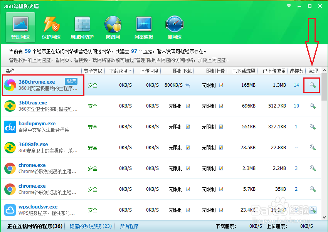Viewport: 328px width, 232px height.
Task: Open the 测网速 speed test section
Action: pyautogui.click(x=175, y=27)
